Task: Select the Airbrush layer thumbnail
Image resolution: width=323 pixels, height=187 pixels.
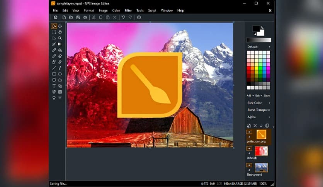Action: 261,151
